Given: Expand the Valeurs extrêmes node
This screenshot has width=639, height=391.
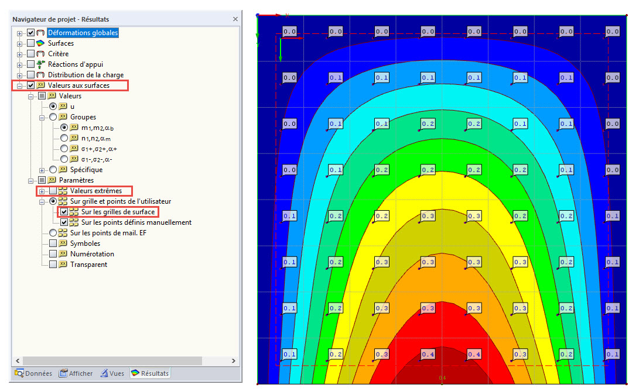Looking at the screenshot, I should pyautogui.click(x=42, y=191).
